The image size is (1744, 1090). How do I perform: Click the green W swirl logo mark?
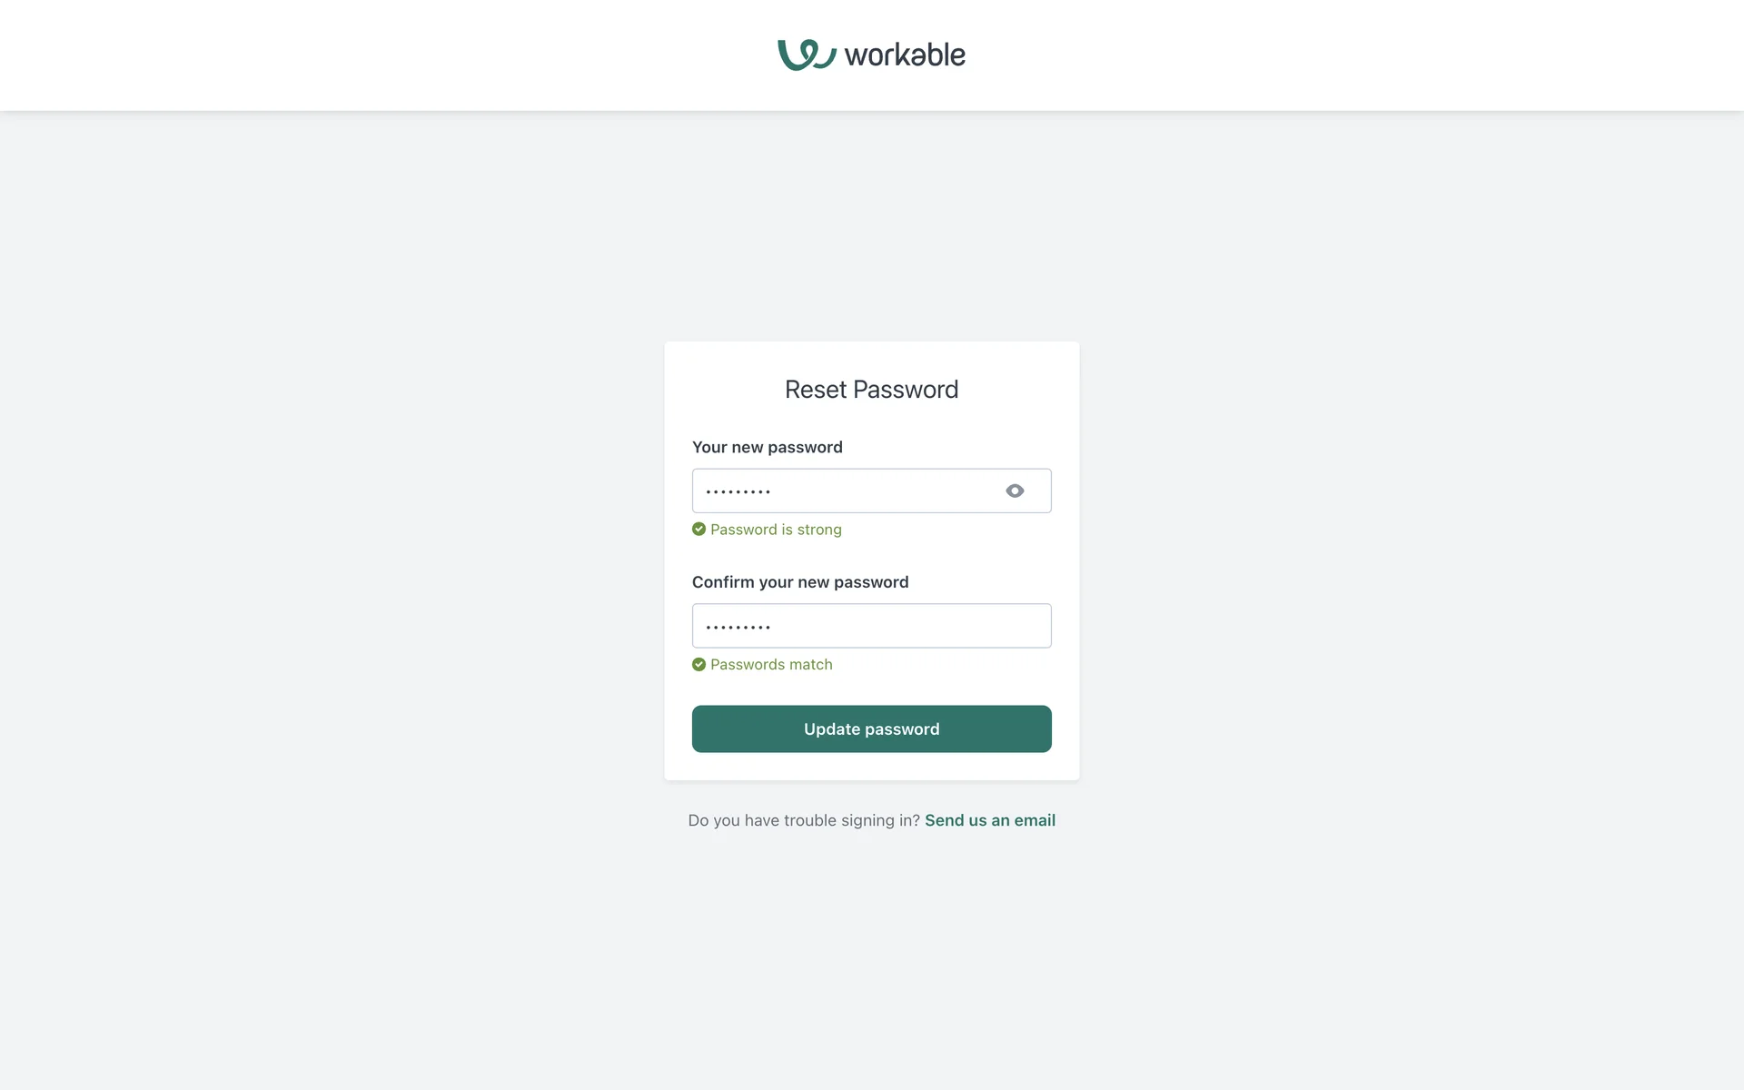click(806, 54)
